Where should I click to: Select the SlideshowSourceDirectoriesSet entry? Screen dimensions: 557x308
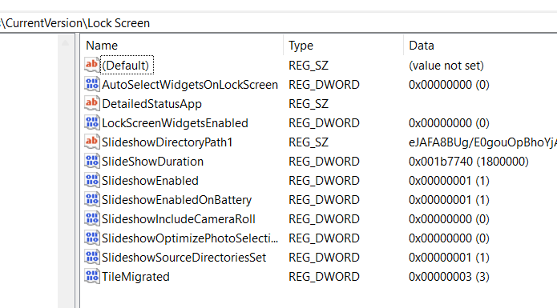pyautogui.click(x=184, y=258)
